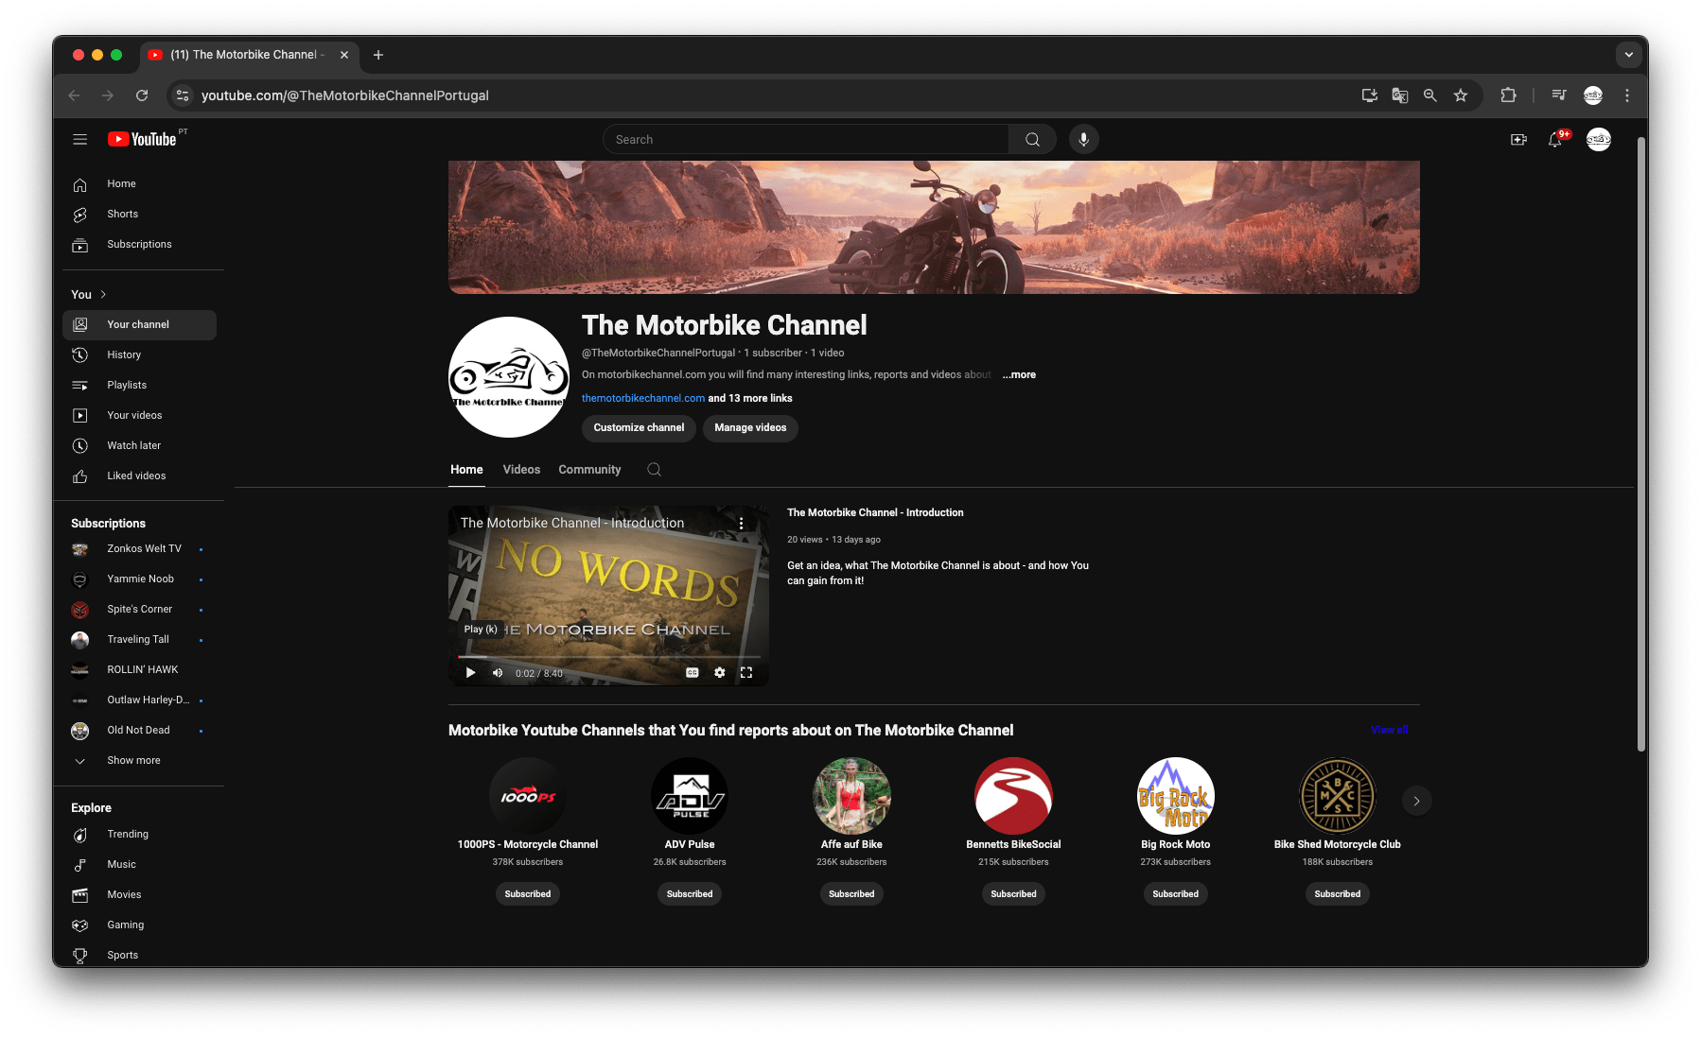Screen dimensions: 1701x1037
Task: Click the voice search microphone icon
Action: [1083, 140]
